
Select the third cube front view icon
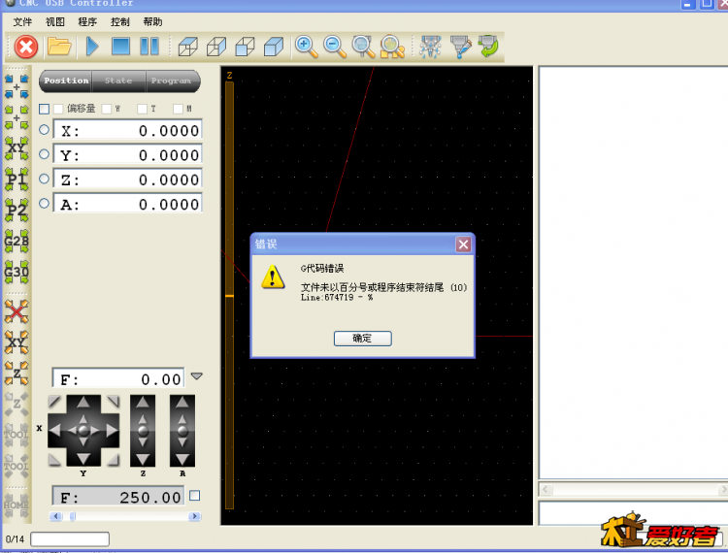(x=246, y=47)
